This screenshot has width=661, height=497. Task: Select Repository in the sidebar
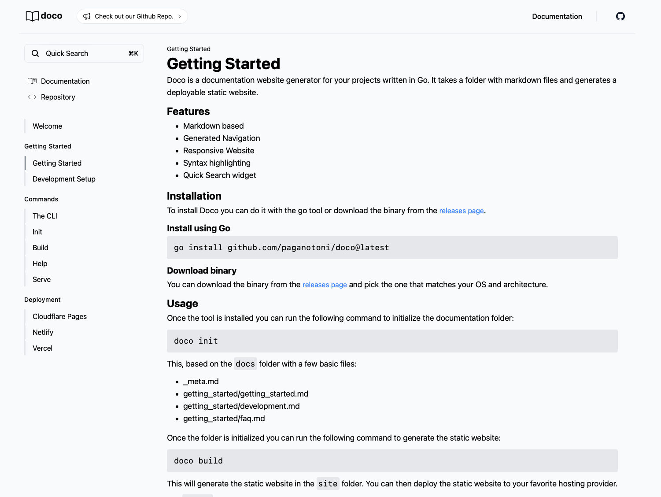58,97
